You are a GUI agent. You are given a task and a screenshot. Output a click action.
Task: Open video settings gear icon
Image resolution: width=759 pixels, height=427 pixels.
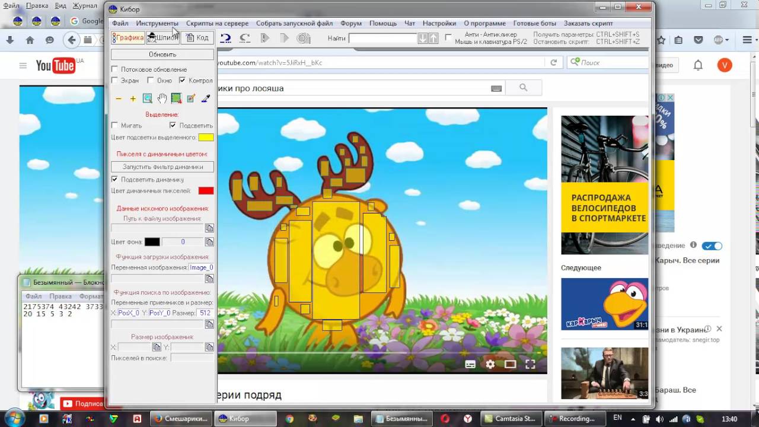coord(490,364)
